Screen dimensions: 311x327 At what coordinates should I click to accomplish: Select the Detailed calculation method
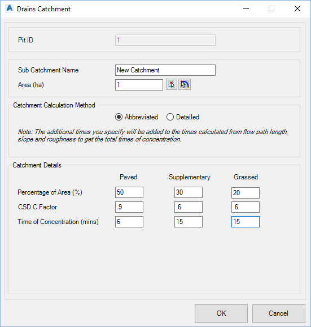point(170,117)
